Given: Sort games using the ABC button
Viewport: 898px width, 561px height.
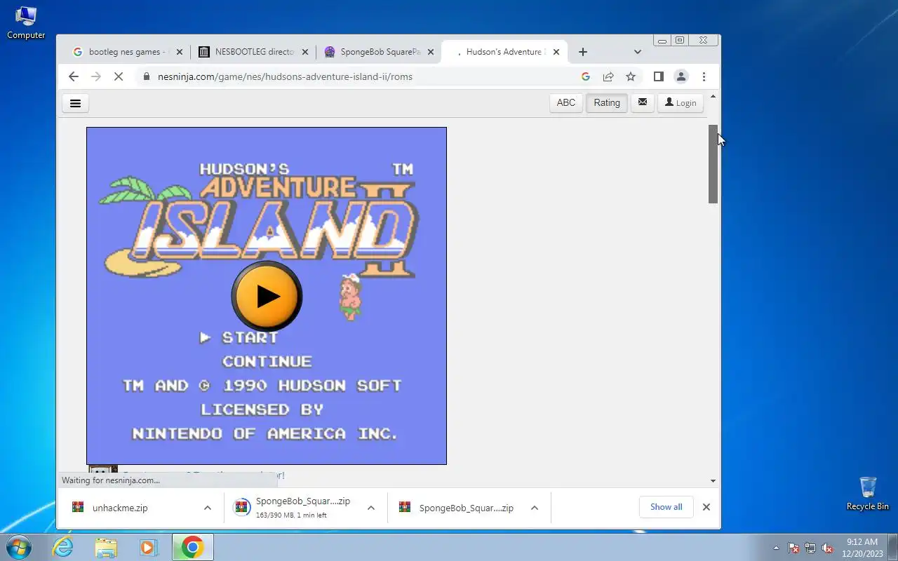Looking at the screenshot, I should pos(565,102).
